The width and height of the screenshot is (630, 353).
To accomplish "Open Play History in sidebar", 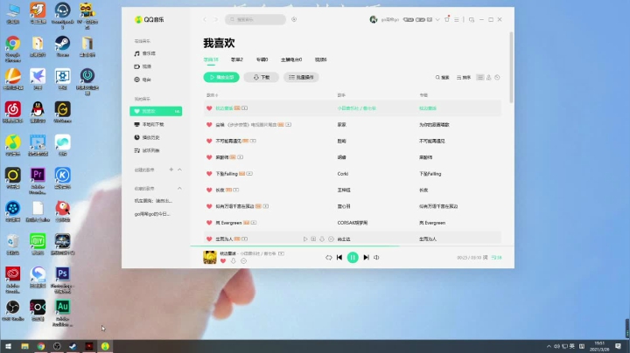I will [x=147, y=137].
